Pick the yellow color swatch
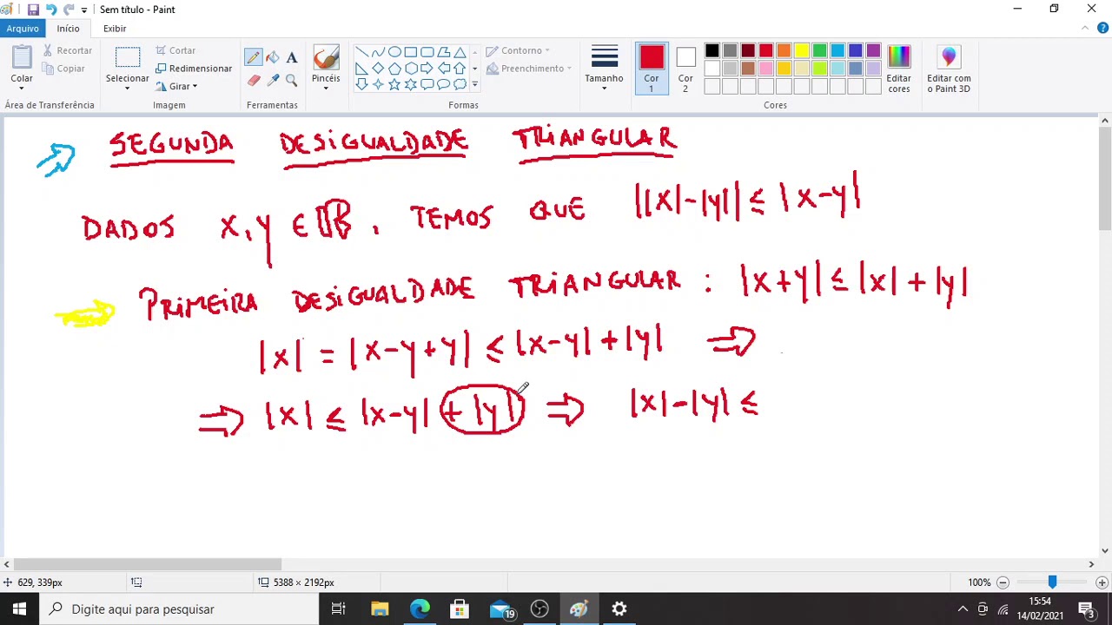Viewport: 1112px width, 625px height. click(x=802, y=51)
